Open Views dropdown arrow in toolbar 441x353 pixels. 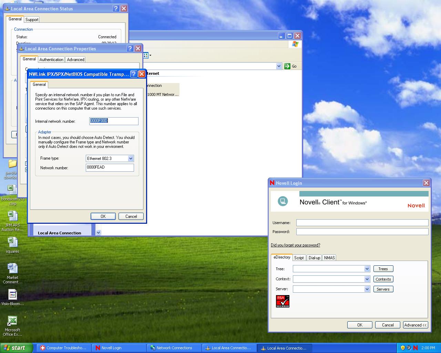click(150, 55)
